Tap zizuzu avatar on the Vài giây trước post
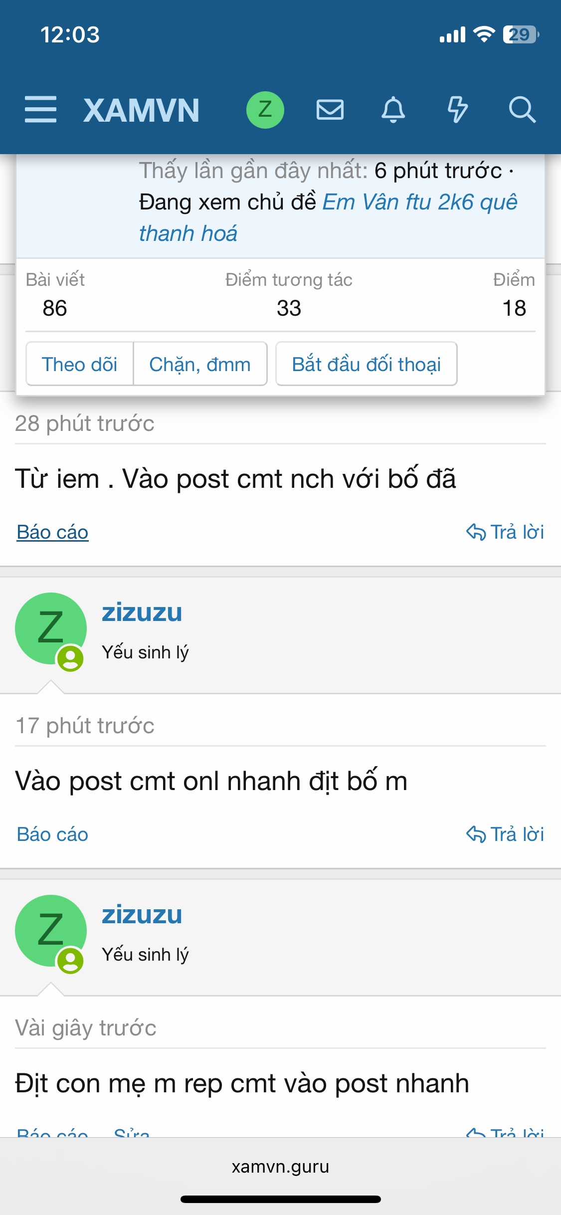The height and width of the screenshot is (1215, 561). (51, 931)
